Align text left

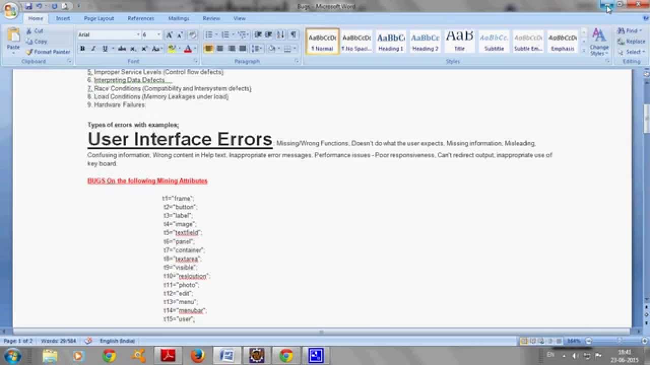click(x=209, y=49)
